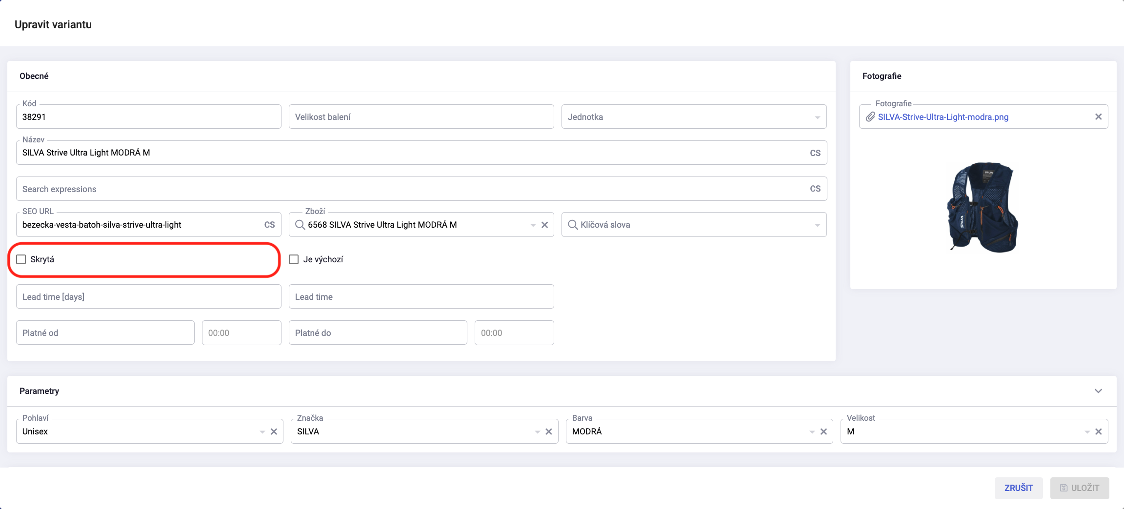This screenshot has width=1124, height=509.
Task: Clear the Značka SILVA value
Action: click(549, 431)
